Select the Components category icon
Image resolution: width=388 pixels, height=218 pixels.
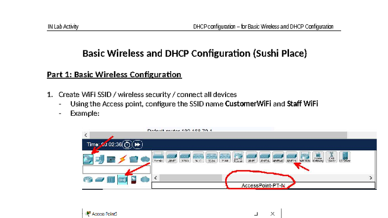(111, 159)
